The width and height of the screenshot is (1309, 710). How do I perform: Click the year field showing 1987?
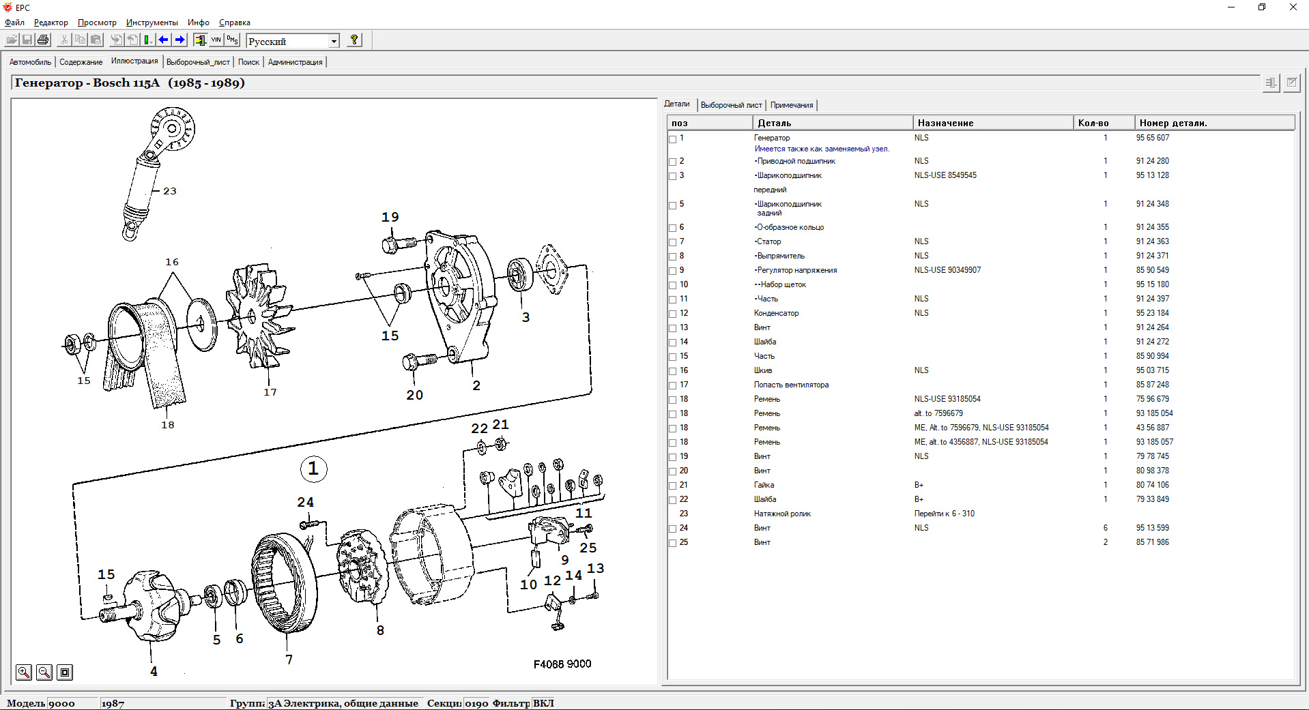[164, 703]
